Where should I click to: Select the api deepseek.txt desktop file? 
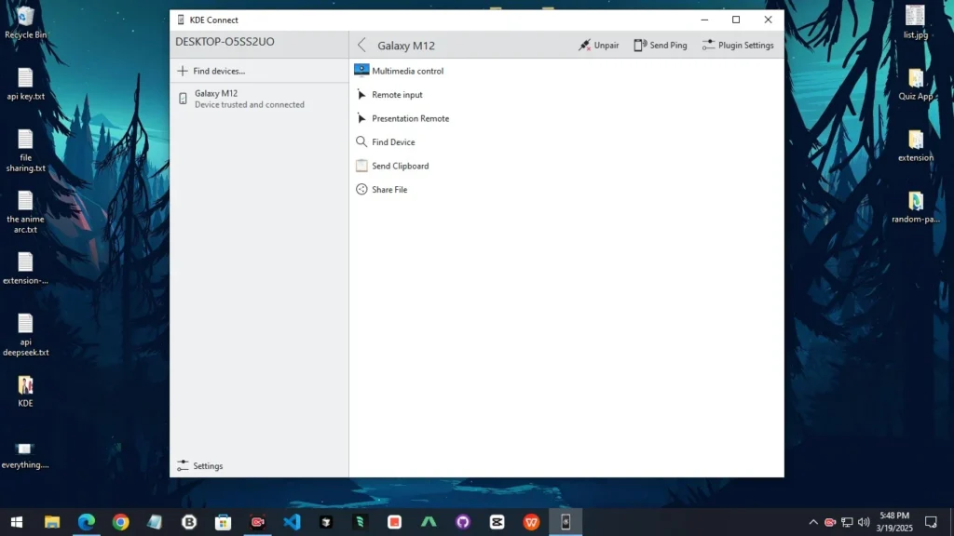pos(25,335)
